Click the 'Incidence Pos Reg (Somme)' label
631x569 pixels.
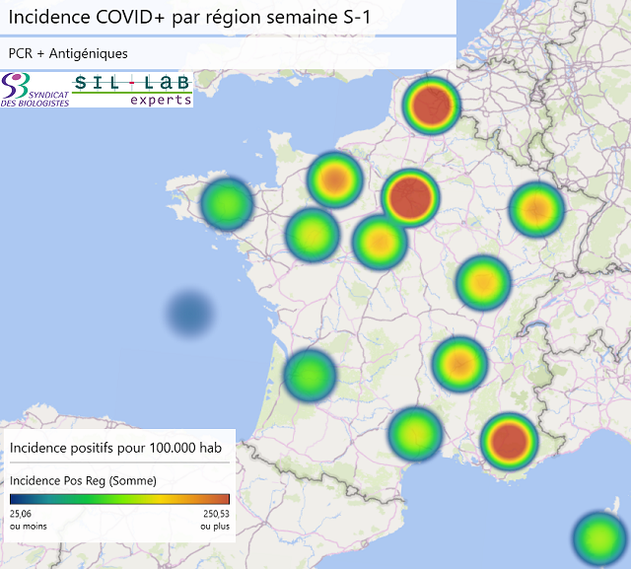coord(83,480)
